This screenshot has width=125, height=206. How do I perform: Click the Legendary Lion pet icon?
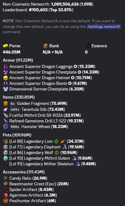(x=6, y=142)
